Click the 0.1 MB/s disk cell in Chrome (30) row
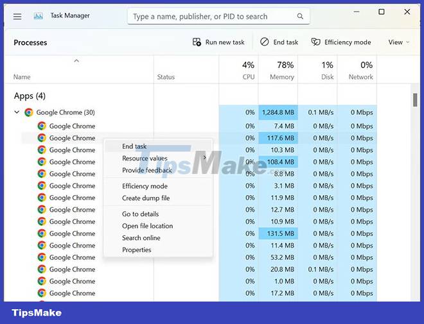Image resolution: width=424 pixels, height=324 pixels. (317, 112)
